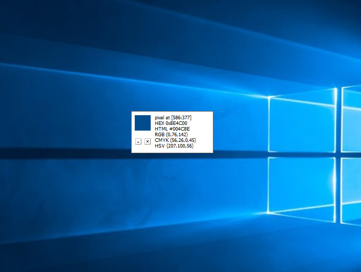Select the 'RGB (0,76,142)' value
Screen dimensions: 361x272
click(x=171, y=134)
